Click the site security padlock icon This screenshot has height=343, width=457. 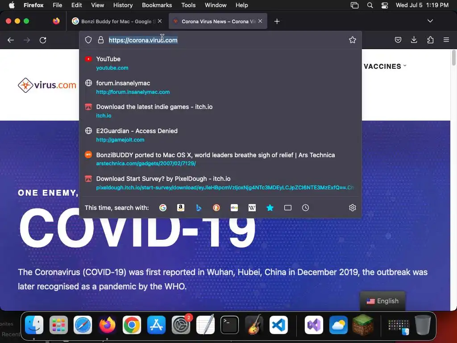[x=101, y=40]
